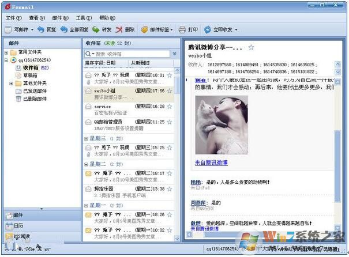Click the Foxmail logo in title bar
Image resolution: width=349 pixels, height=257 pixels.
[8, 7]
